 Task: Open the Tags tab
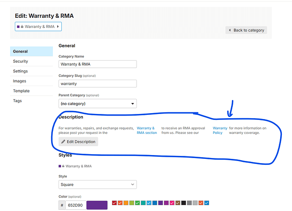point(31,101)
